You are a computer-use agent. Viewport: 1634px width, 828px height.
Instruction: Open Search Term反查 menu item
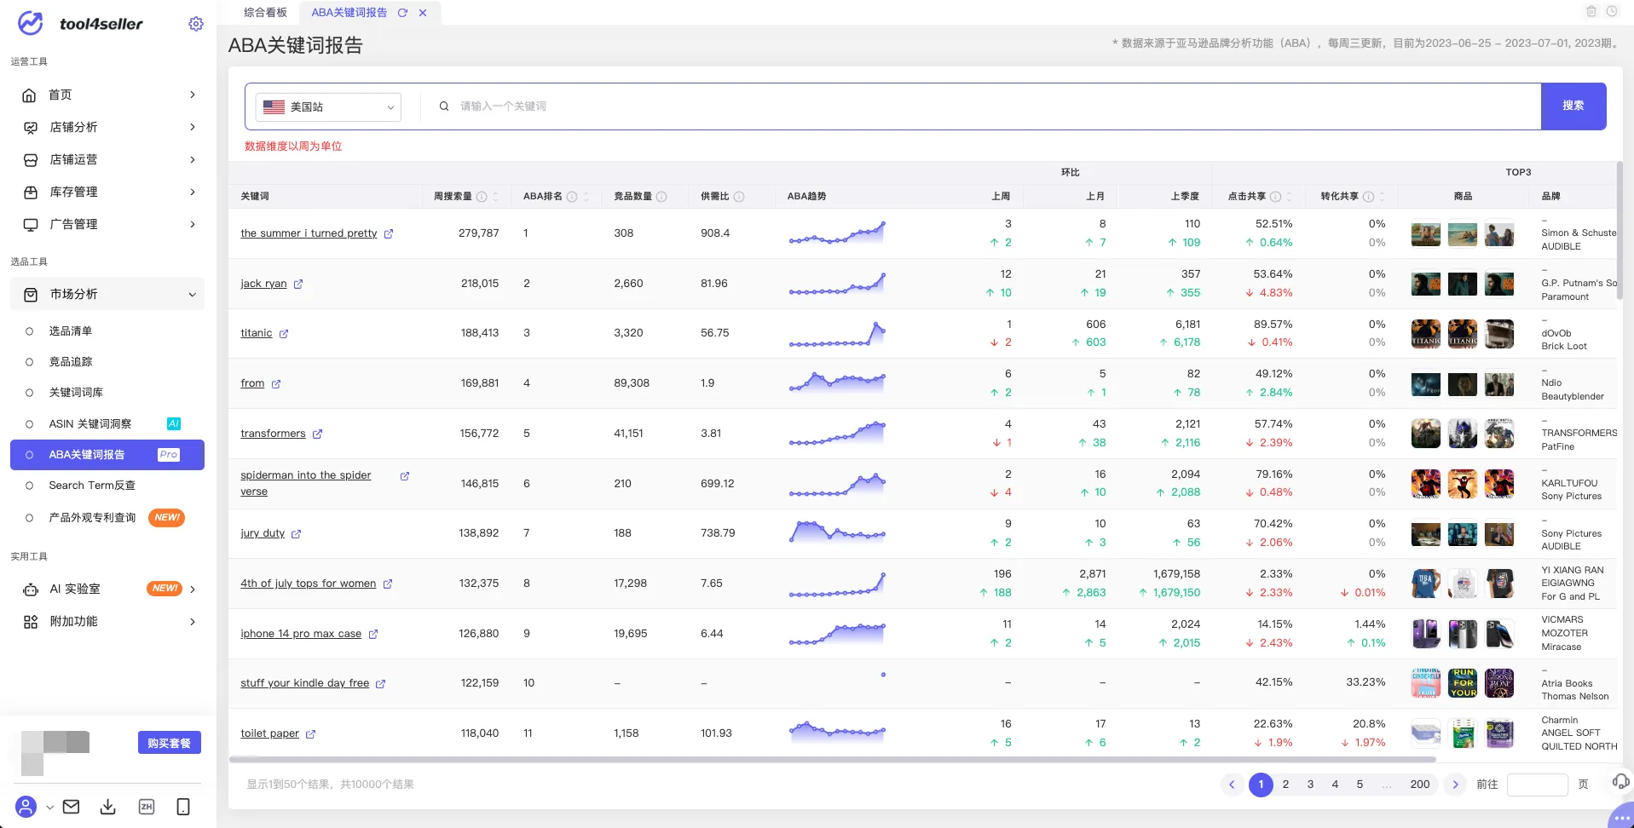(x=92, y=486)
